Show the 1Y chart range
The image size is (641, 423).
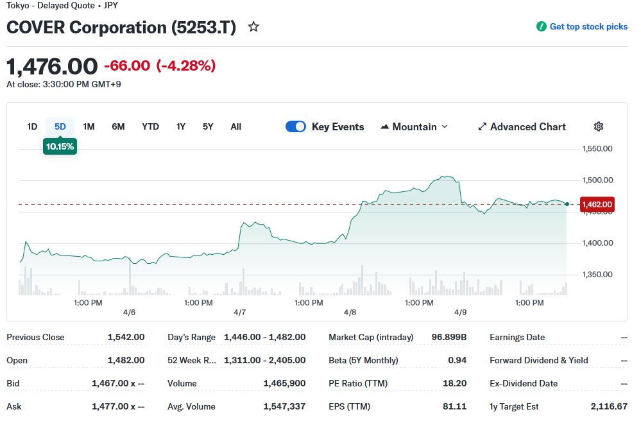(181, 127)
